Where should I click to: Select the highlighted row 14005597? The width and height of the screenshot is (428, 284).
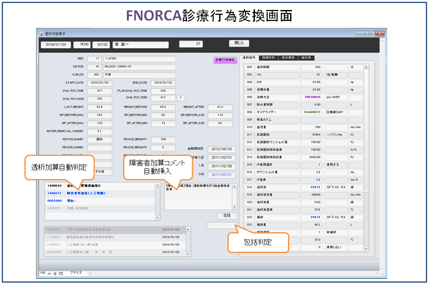(115, 230)
